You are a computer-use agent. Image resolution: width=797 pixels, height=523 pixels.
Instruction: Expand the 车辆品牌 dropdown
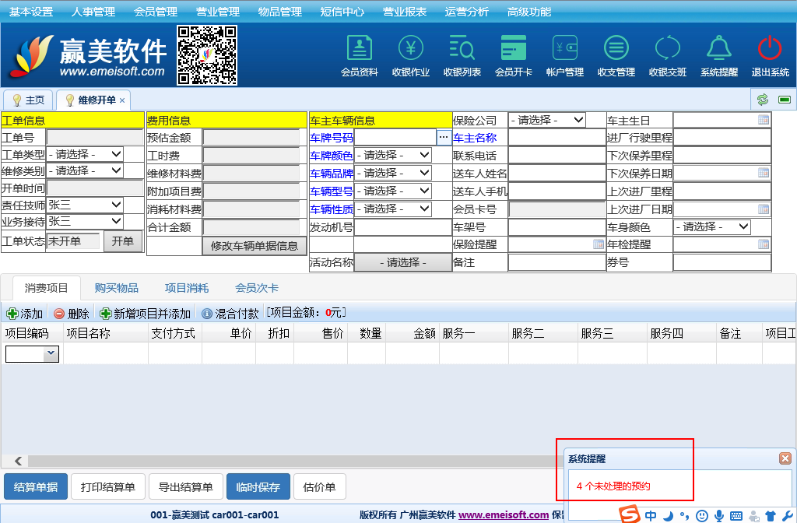click(x=392, y=173)
